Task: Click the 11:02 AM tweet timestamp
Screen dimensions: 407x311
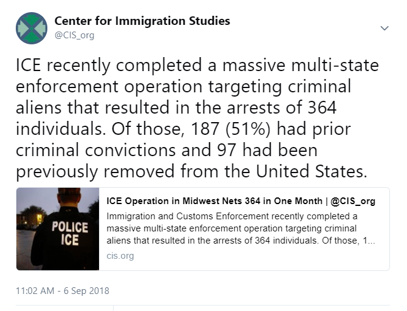Action: point(35,291)
